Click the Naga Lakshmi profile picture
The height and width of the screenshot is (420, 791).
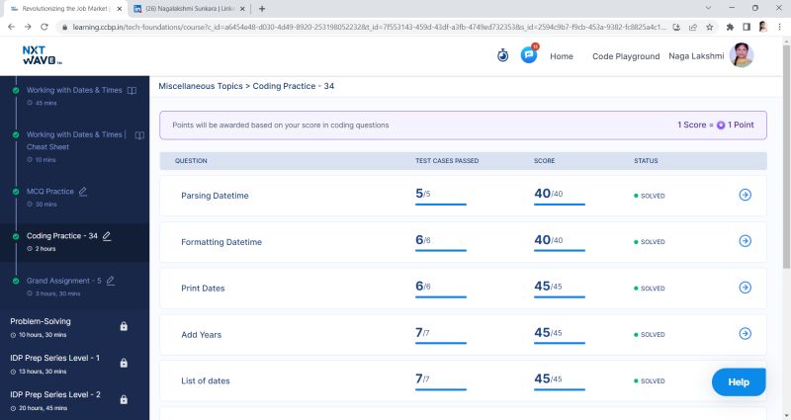pyautogui.click(x=742, y=55)
